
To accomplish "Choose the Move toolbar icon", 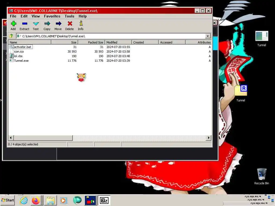I will click(x=58, y=24).
